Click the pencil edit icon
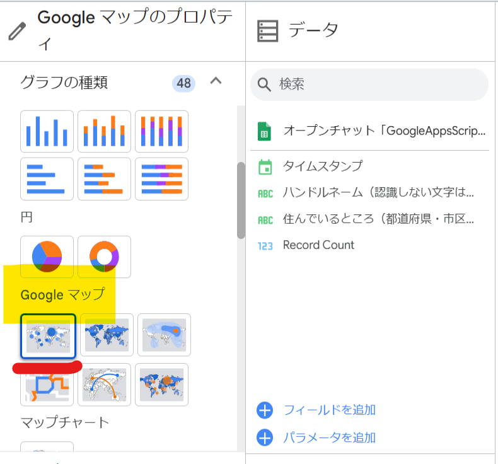The width and height of the screenshot is (498, 464). coord(17,31)
